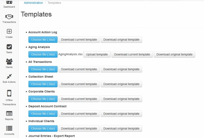This screenshot has width=204, height=138.
Task: Choose a file for Individual Clients
Action: point(43,128)
